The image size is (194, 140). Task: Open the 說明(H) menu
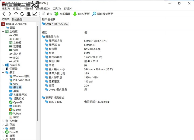click(x=68, y=9)
